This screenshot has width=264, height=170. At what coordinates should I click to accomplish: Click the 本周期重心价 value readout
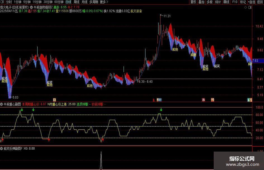click(x=34, y=104)
